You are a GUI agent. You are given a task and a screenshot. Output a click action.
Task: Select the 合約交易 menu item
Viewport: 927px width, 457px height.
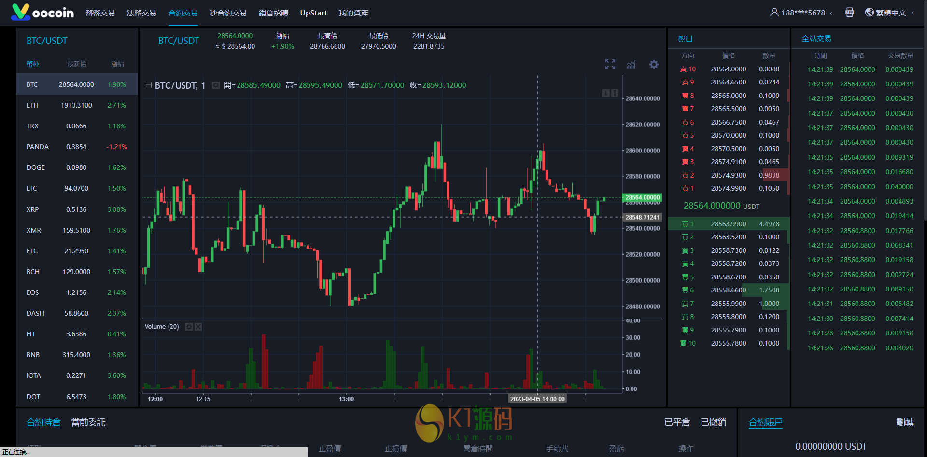coord(183,13)
